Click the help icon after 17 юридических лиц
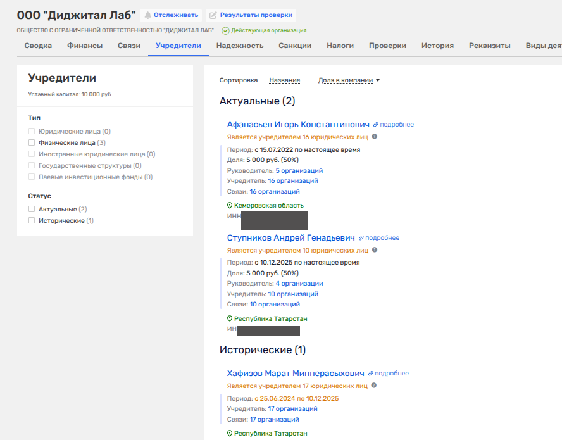Screen dimensions: 562x440 pos(374,386)
